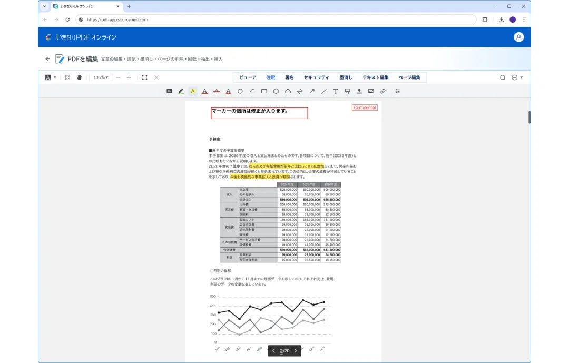Viewport: 569px width, 363px height.
Task: Select the underline text annotation tool
Action: point(205,91)
